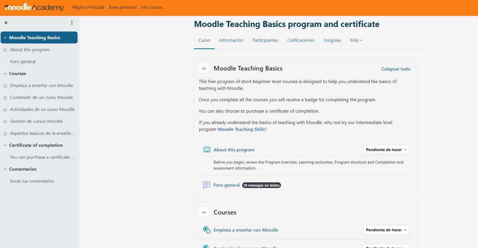Collapse the Moodle Teaching Basics section

204,68
